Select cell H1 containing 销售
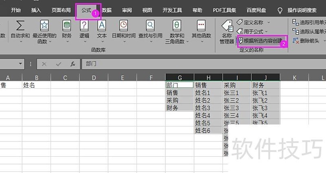326x173 pixels. pos(208,85)
